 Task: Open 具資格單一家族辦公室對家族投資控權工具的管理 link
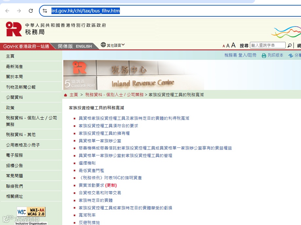125,155
